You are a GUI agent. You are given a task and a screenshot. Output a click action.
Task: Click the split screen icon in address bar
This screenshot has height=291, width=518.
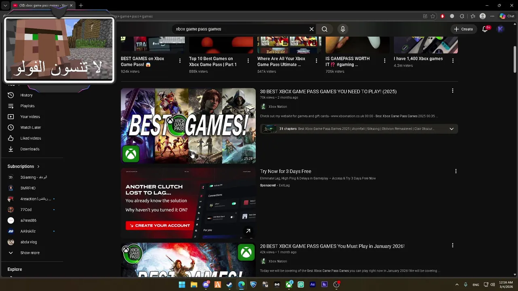(x=425, y=16)
